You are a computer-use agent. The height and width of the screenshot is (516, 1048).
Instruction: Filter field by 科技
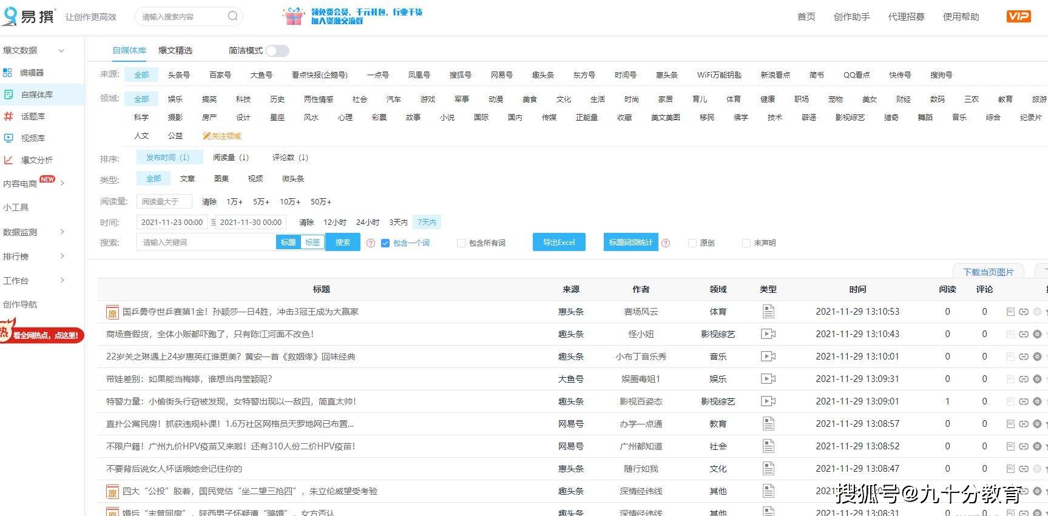[243, 99]
